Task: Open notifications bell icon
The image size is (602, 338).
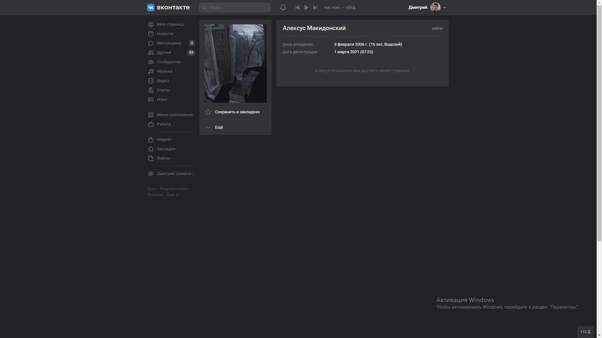Action: pyautogui.click(x=283, y=8)
